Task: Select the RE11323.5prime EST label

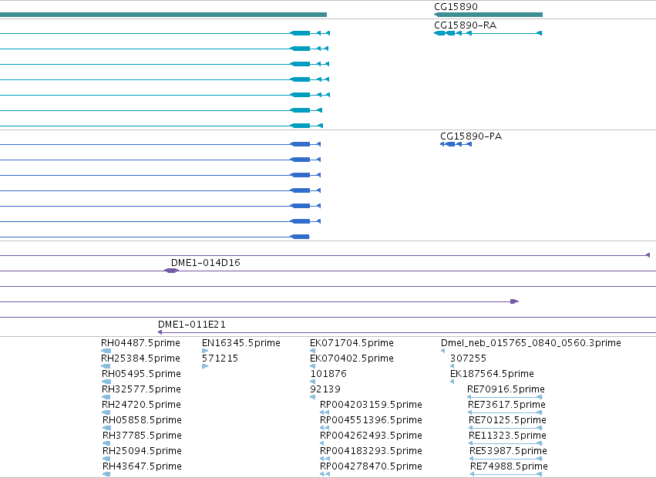Action: pyautogui.click(x=507, y=436)
